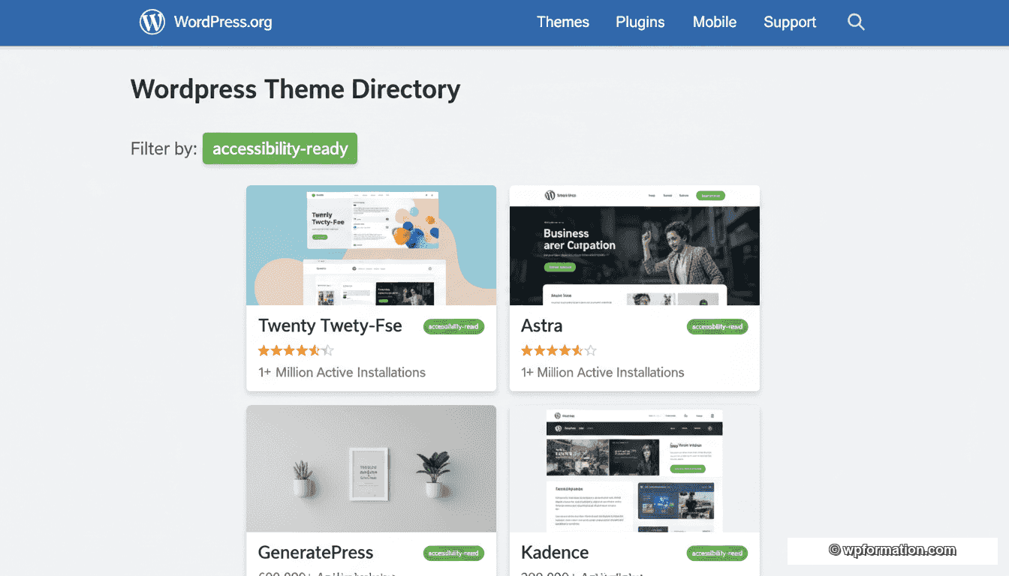Click accessibility badge on Astra card

click(x=717, y=326)
